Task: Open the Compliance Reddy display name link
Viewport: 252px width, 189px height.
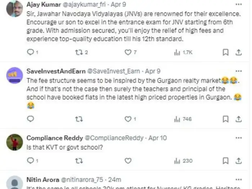Action: click(x=54, y=138)
